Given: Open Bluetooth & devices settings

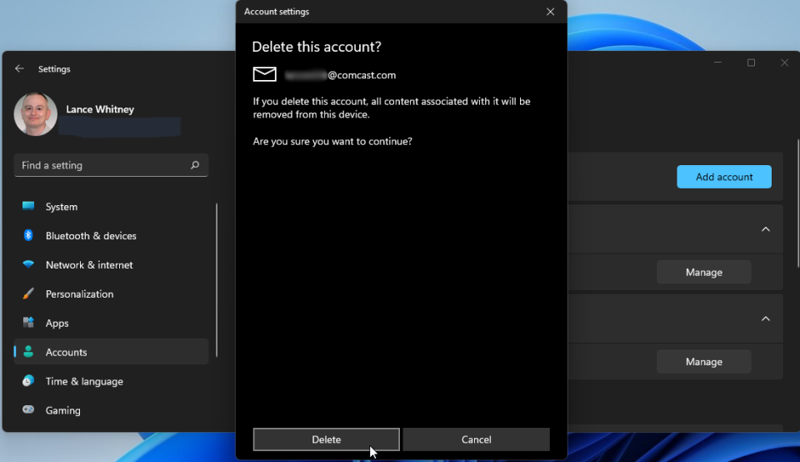Looking at the screenshot, I should click(111, 235).
